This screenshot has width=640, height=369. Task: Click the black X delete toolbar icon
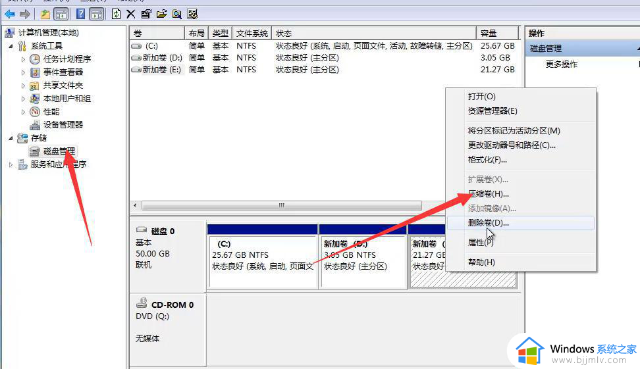[x=130, y=14]
